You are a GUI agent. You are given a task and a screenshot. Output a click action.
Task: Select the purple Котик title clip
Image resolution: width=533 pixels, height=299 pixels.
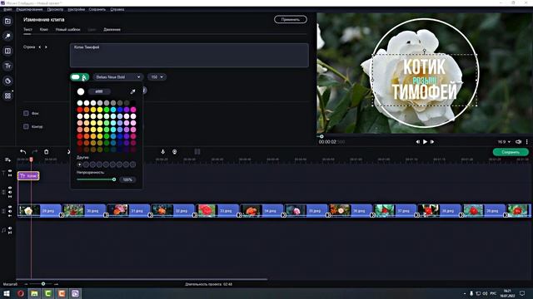coord(28,176)
